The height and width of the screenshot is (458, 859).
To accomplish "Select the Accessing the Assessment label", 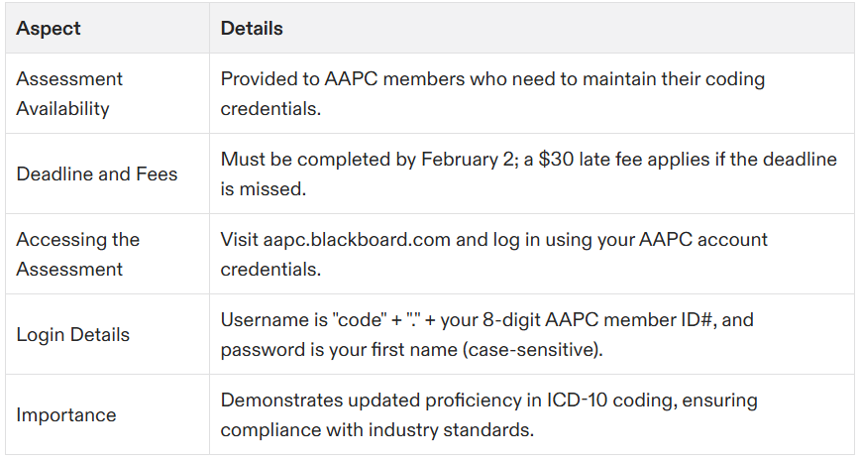I will [x=78, y=254].
